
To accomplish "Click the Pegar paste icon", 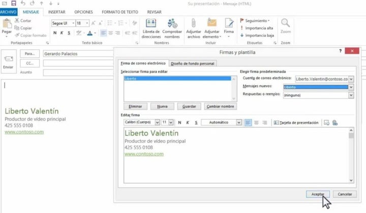I will pos(7,25).
